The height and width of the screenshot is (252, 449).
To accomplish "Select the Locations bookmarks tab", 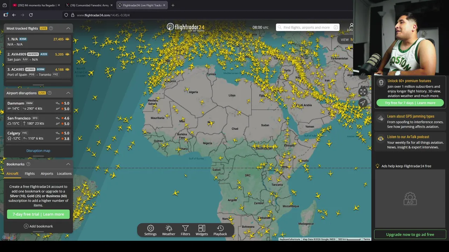I will coord(64,174).
